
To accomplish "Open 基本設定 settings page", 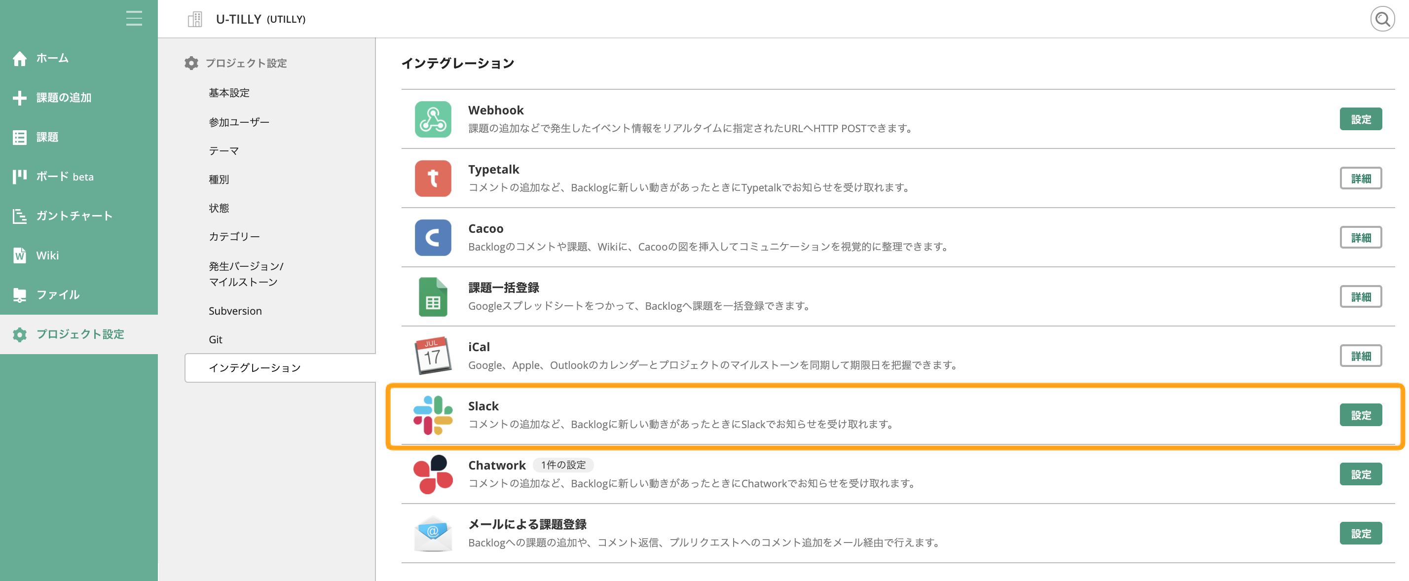I will pos(229,93).
